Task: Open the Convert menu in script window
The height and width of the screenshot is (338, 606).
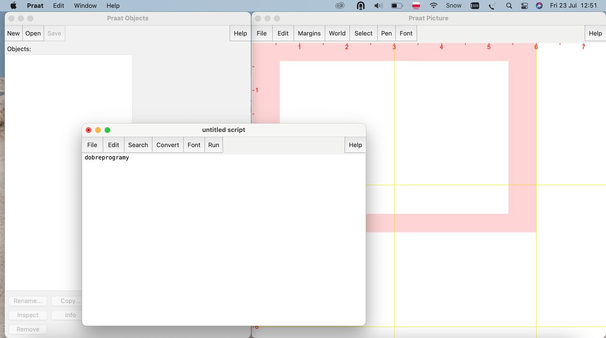Action: coord(168,145)
